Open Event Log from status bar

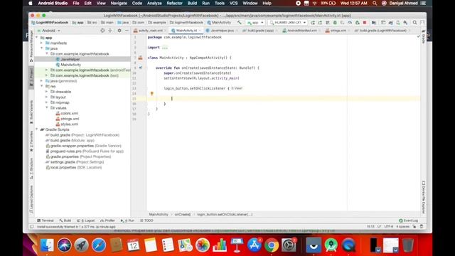409,220
